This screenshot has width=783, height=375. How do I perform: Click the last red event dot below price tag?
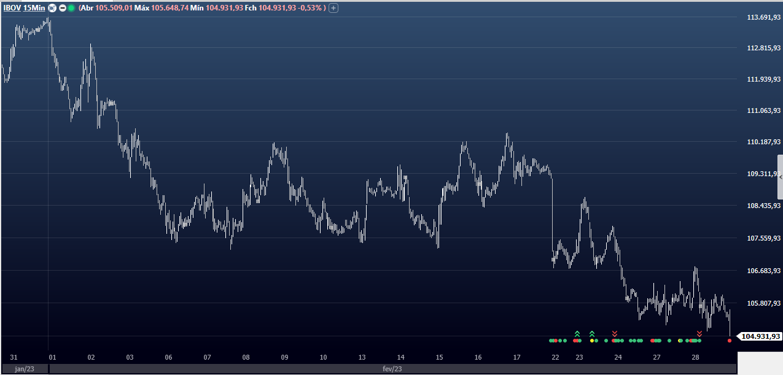[730, 341]
